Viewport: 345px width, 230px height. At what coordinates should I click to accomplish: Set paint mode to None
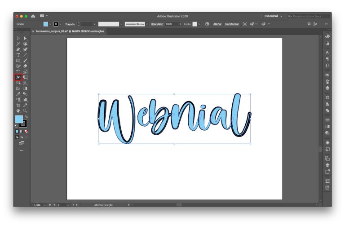click(26, 132)
